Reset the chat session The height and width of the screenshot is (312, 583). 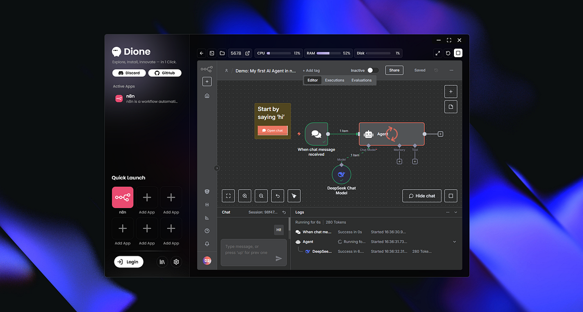click(284, 213)
